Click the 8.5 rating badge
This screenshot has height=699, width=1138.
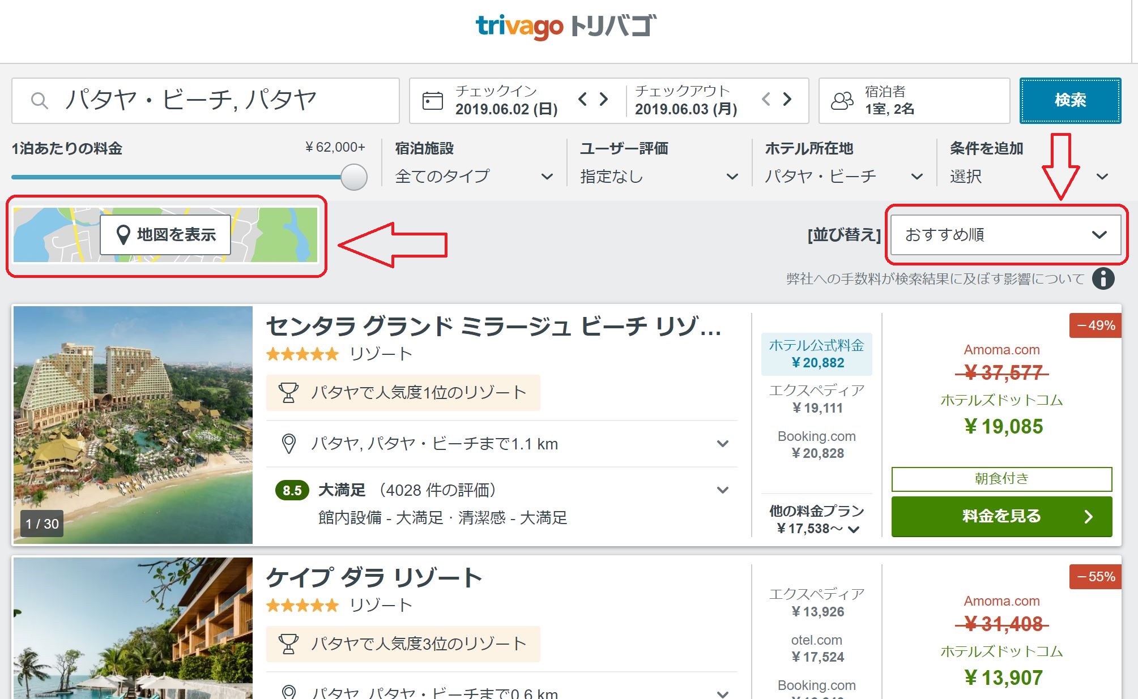click(292, 490)
